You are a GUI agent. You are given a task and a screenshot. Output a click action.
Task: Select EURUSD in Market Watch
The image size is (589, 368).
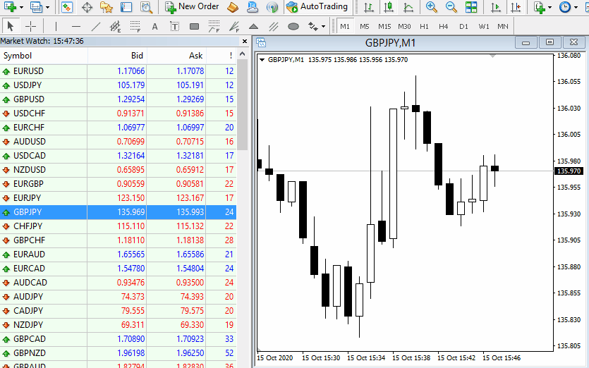tap(28, 71)
